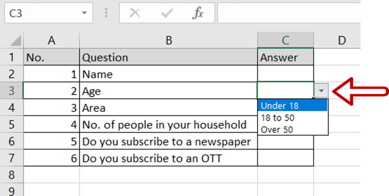
Task: Select the 'Area' question cell
Action: tap(168, 107)
